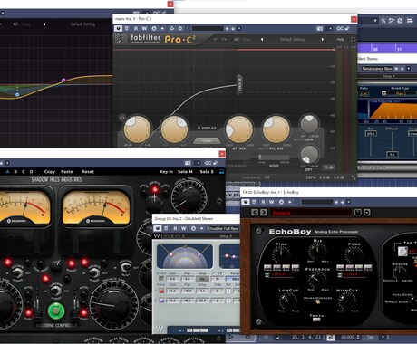Select settings slot C in Shadow Hills

click(24, 172)
